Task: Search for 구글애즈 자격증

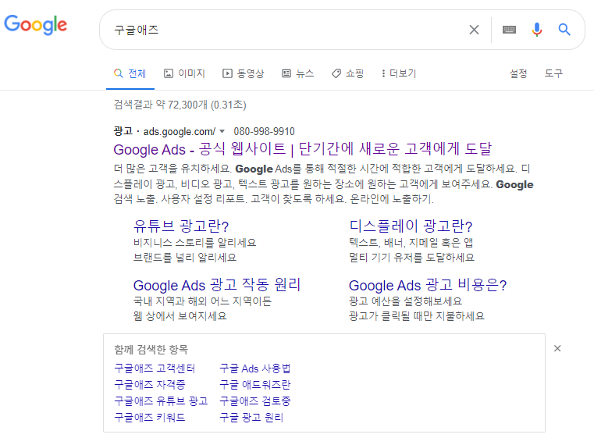Action: tap(150, 385)
